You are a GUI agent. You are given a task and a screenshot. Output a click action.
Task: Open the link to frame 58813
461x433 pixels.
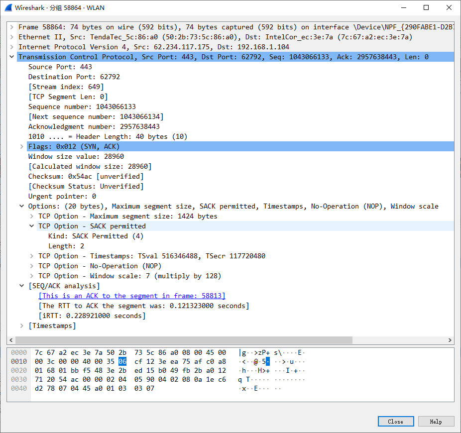coord(132,296)
